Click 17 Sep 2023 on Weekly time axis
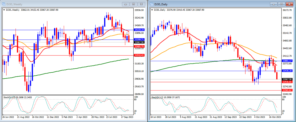This screenshot has height=122, width=296. point(126,117)
